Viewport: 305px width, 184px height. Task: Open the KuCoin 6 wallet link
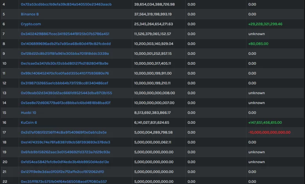pos(29,123)
